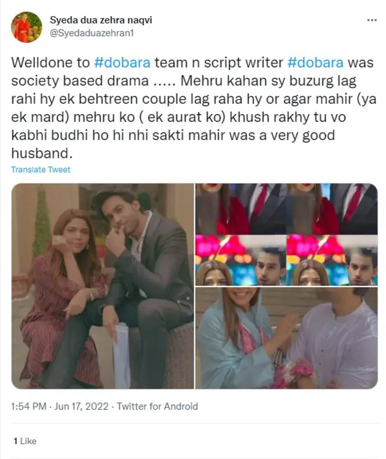Open the large left photo of seated couple
This screenshot has width=386, height=459.
[x=103, y=286]
